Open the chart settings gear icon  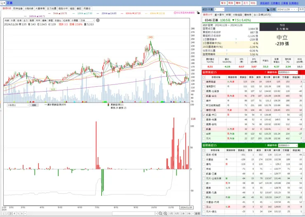98,20
